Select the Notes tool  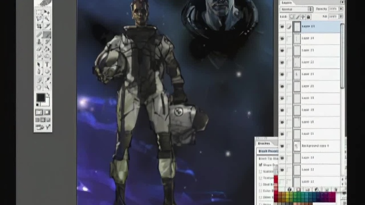[39, 80]
